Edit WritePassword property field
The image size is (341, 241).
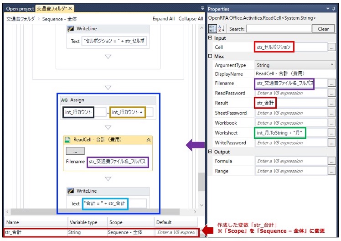pyautogui.click(x=291, y=143)
